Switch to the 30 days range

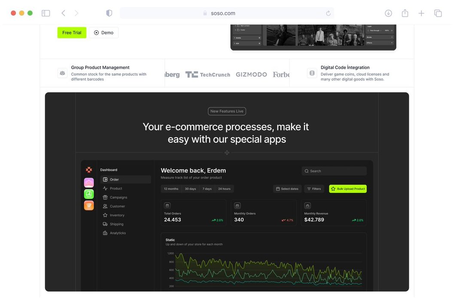tap(190, 189)
